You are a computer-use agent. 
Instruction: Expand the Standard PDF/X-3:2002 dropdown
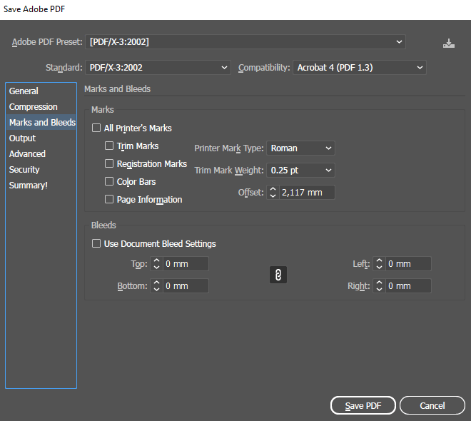tap(158, 68)
